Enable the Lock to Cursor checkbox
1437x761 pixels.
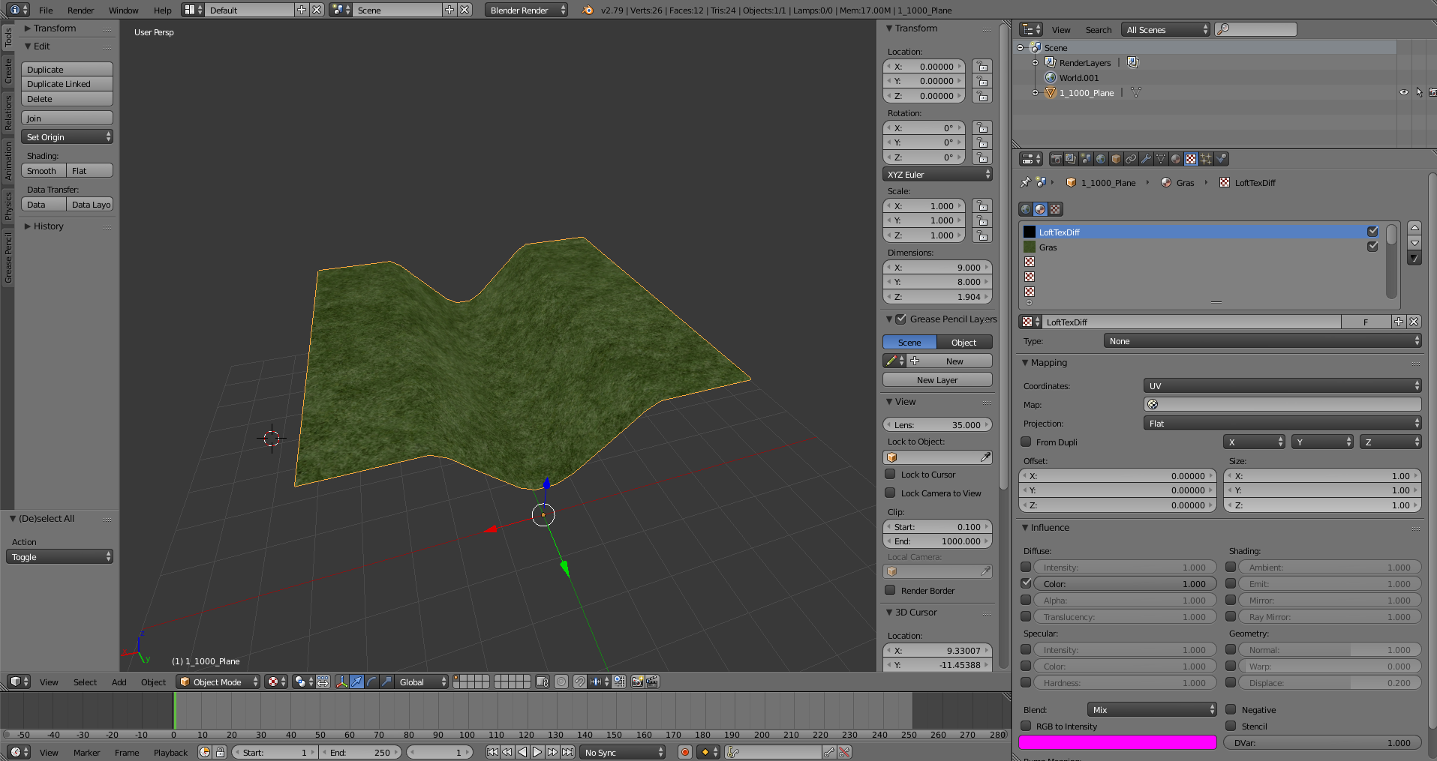891,475
